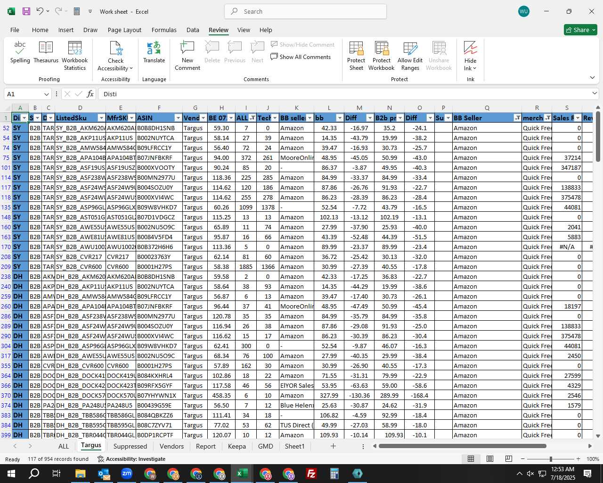Add a new sheet with plus button
The image size is (603, 483).
tap(333, 446)
